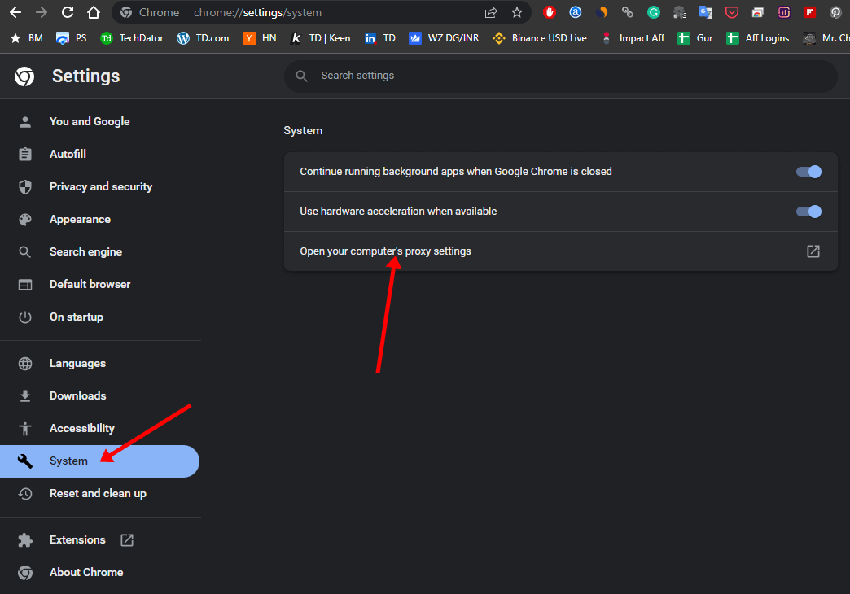
Task: Open Reset and clean up section
Action: 100,493
